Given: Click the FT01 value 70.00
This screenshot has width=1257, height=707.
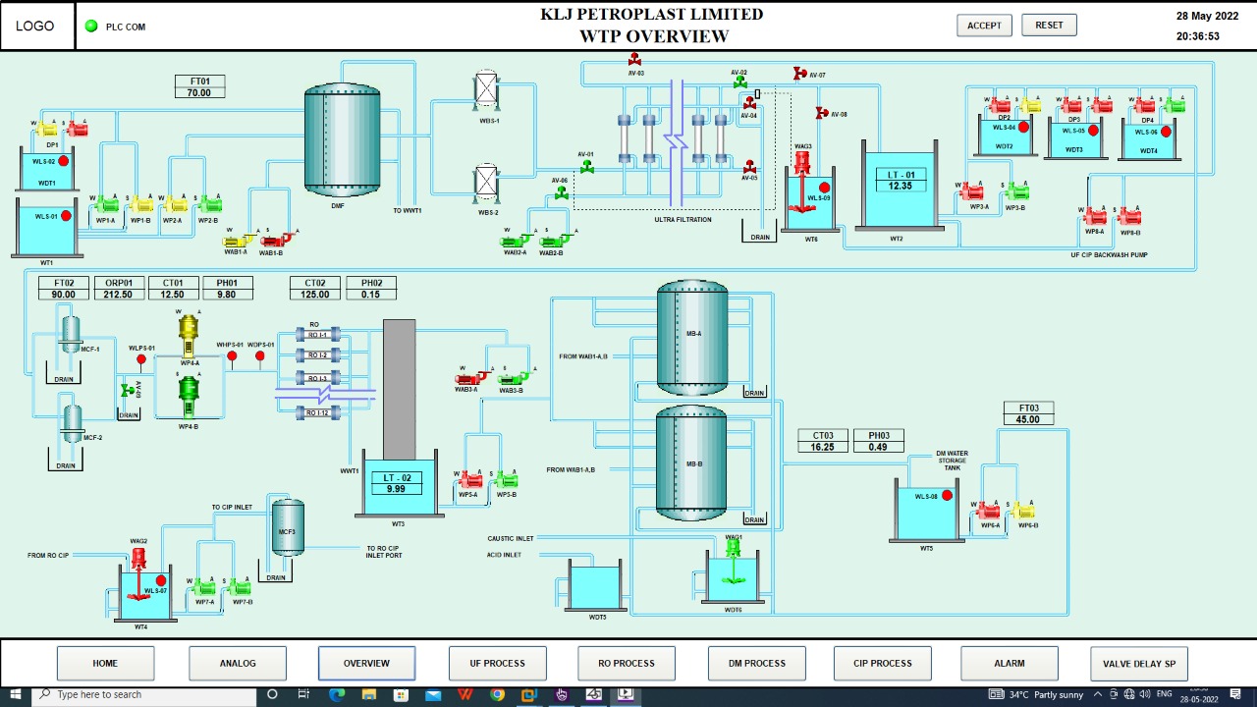Looking at the screenshot, I should (199, 92).
